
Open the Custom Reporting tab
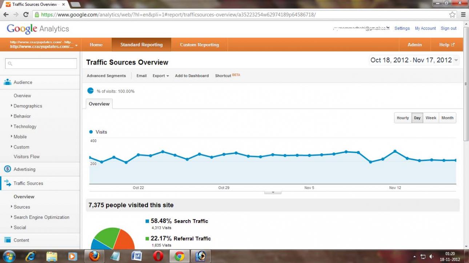coord(200,45)
